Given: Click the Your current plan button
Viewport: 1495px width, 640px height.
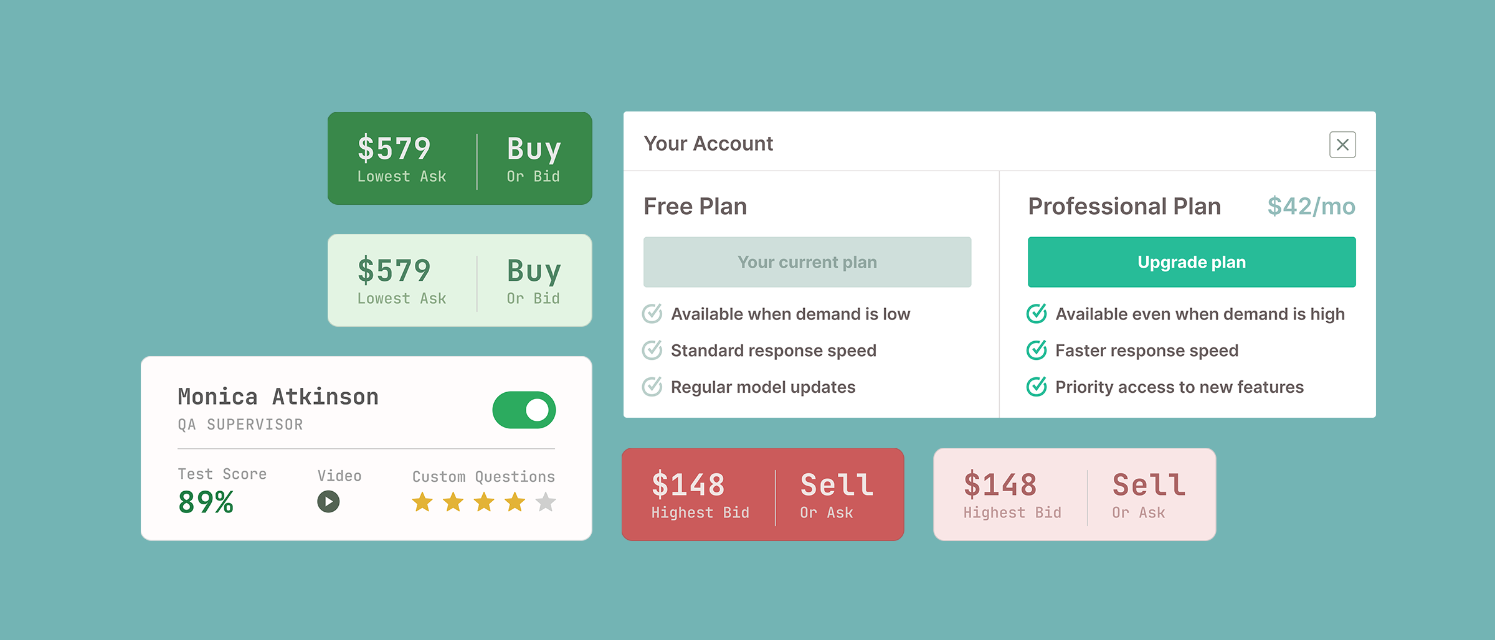Looking at the screenshot, I should (807, 261).
